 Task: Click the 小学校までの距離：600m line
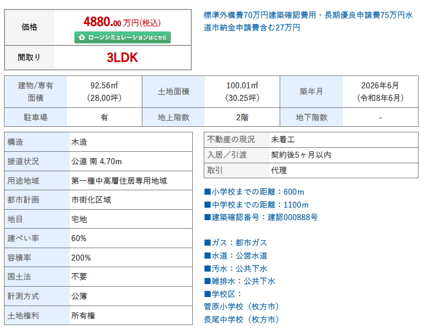pos(254,192)
